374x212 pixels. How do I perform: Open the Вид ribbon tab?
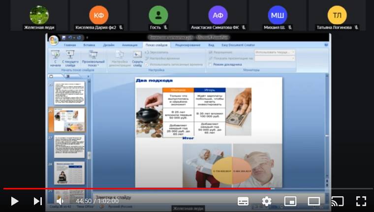(211, 45)
